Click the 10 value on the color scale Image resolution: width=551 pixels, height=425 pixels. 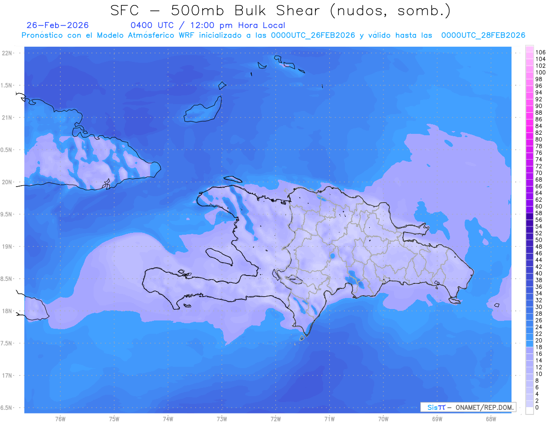[539, 374]
